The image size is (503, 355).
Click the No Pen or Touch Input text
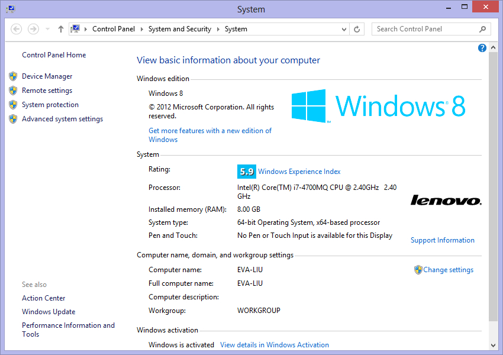pos(315,235)
